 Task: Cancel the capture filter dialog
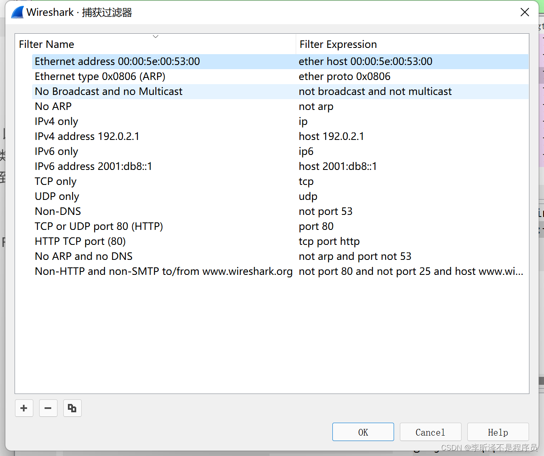point(431,432)
